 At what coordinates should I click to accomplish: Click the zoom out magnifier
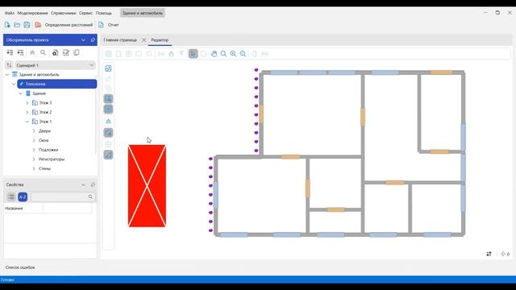pos(243,54)
